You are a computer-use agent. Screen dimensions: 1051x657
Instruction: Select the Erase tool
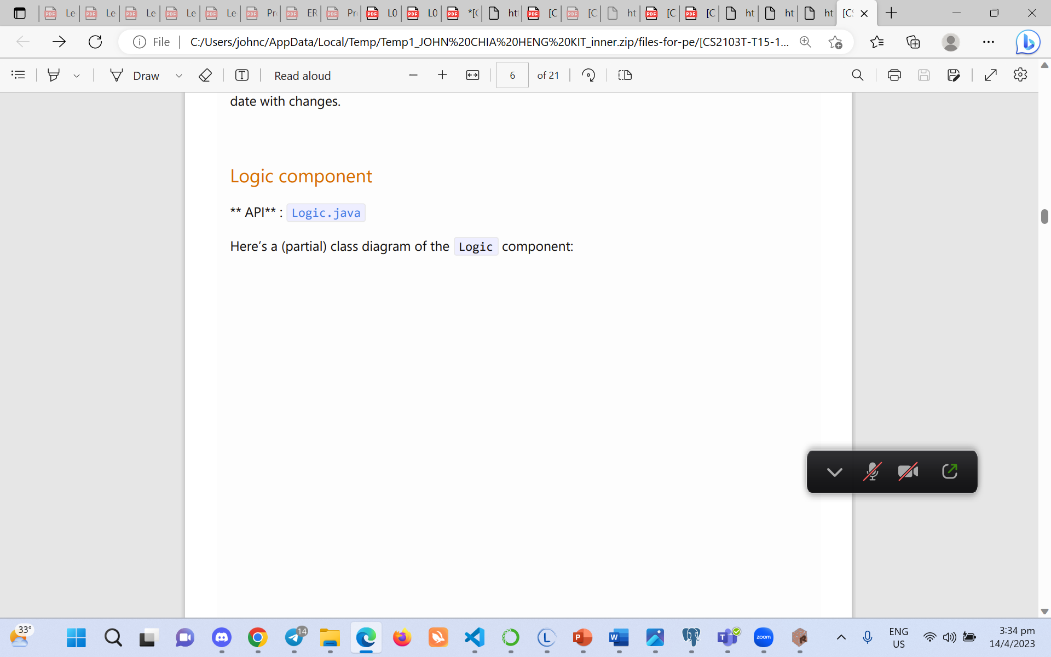pyautogui.click(x=205, y=75)
